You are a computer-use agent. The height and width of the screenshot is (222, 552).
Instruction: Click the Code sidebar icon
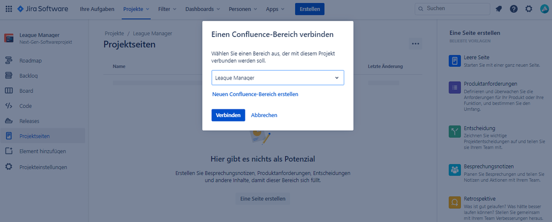(x=9, y=106)
